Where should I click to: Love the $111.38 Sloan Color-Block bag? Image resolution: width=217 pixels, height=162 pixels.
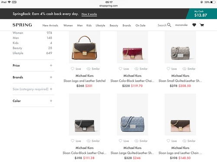coord(76,141)
